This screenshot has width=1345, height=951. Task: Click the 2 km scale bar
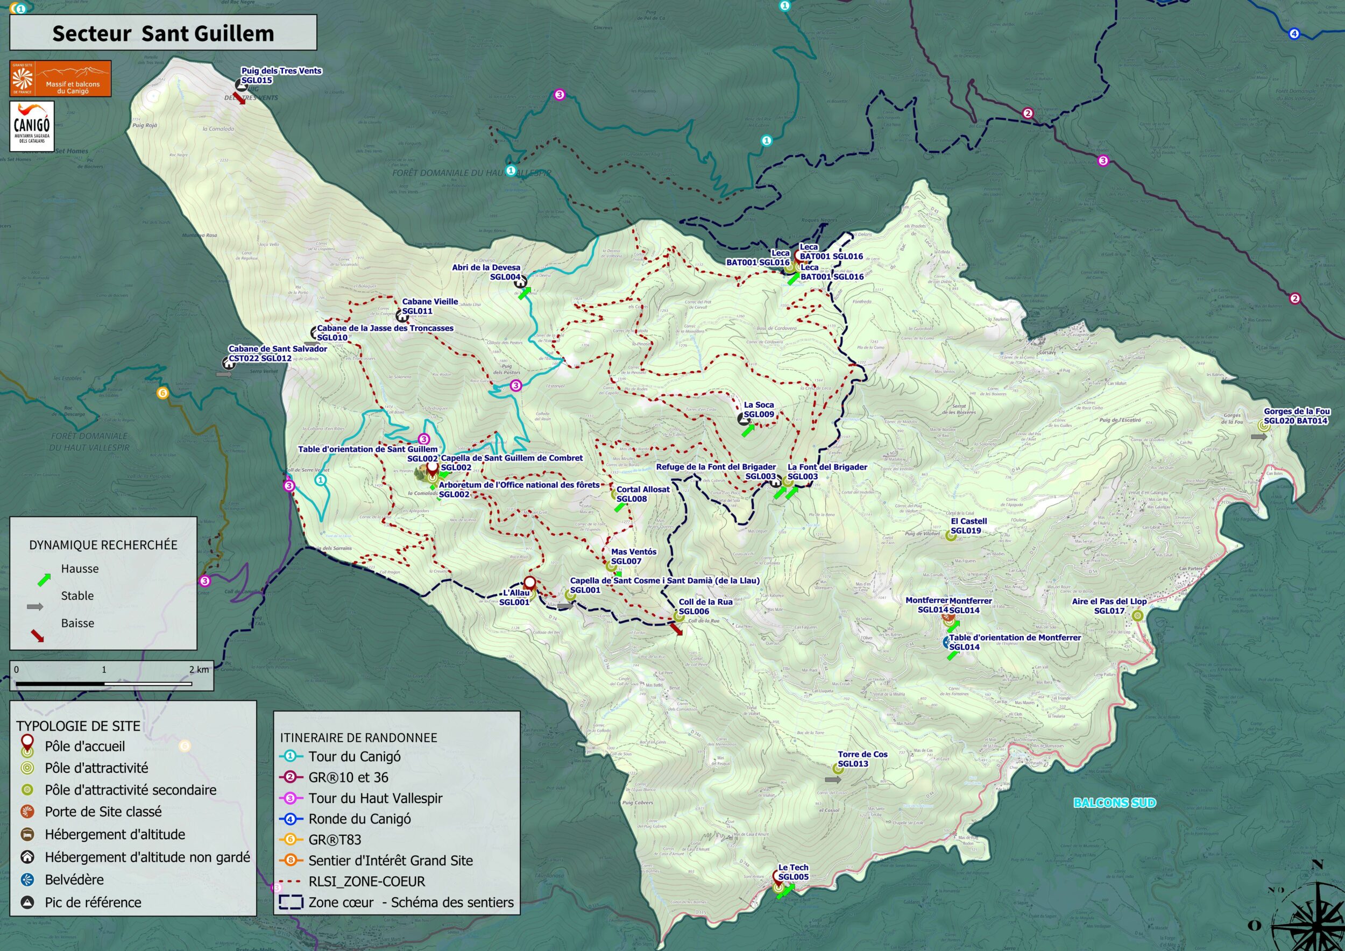coord(104,683)
